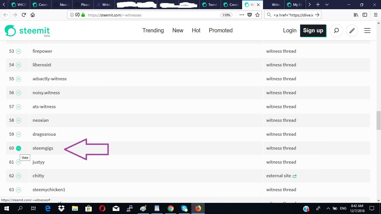Upvote witness neoxian
The height and width of the screenshot is (214, 381).
click(18, 120)
